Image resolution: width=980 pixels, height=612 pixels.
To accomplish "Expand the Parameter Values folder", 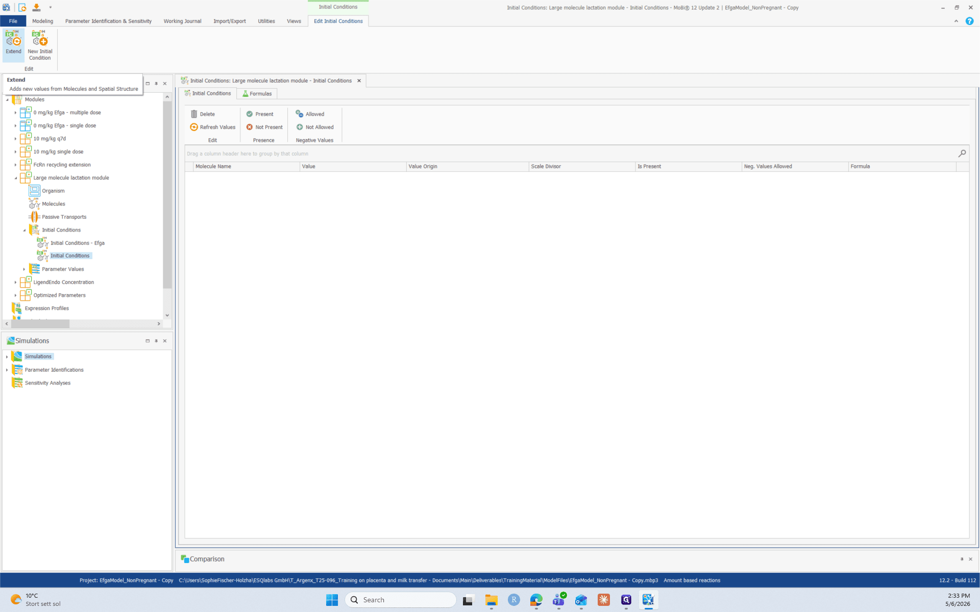I will 24,269.
